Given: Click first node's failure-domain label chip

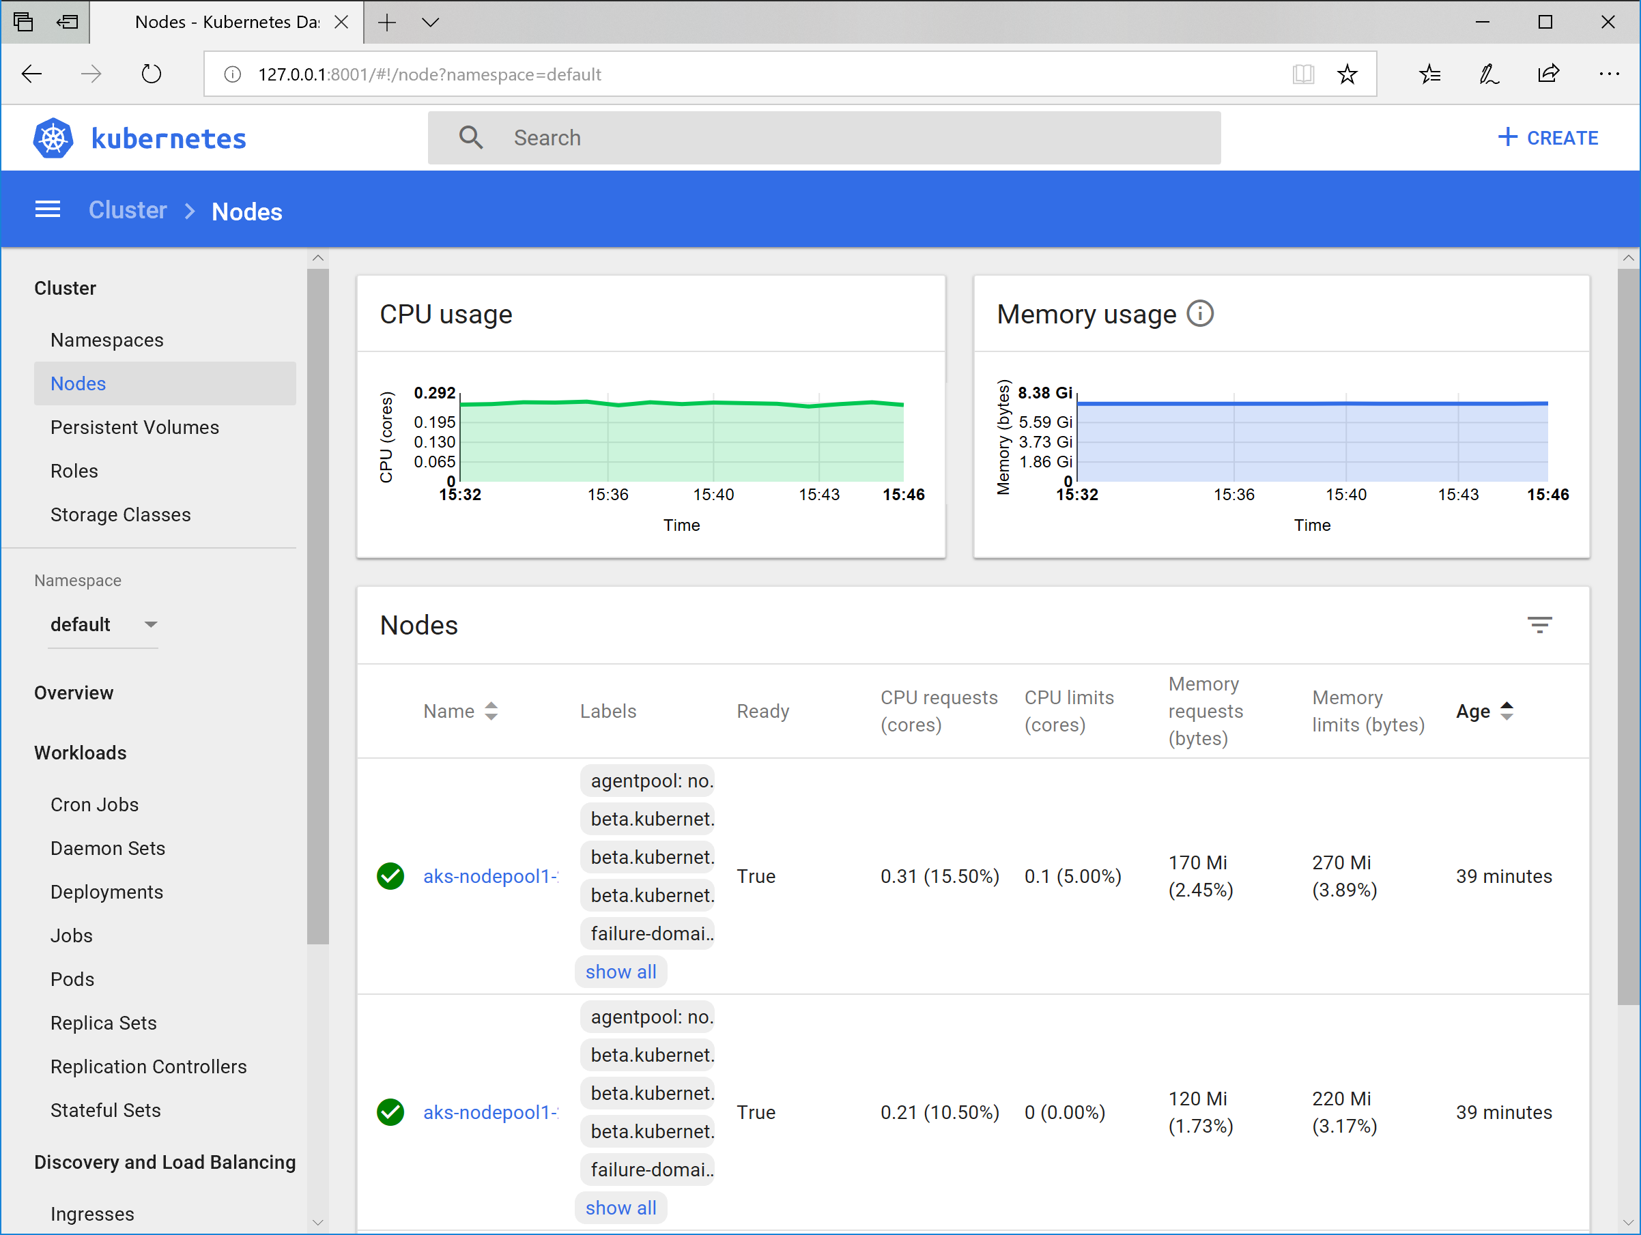Looking at the screenshot, I should point(647,933).
